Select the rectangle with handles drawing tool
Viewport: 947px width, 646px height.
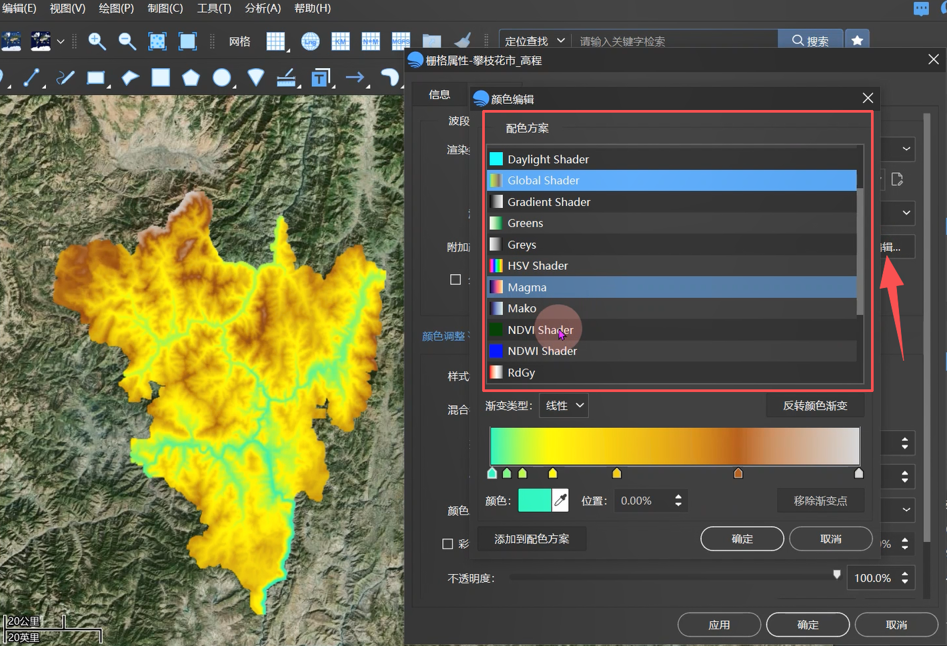tap(96, 78)
